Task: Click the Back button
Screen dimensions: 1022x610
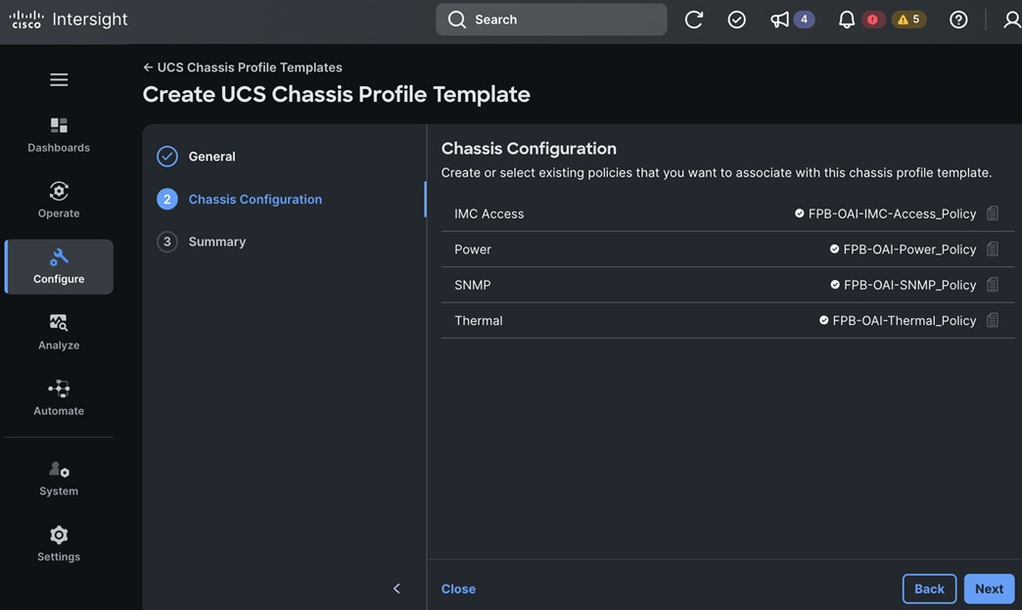Action: [929, 588]
